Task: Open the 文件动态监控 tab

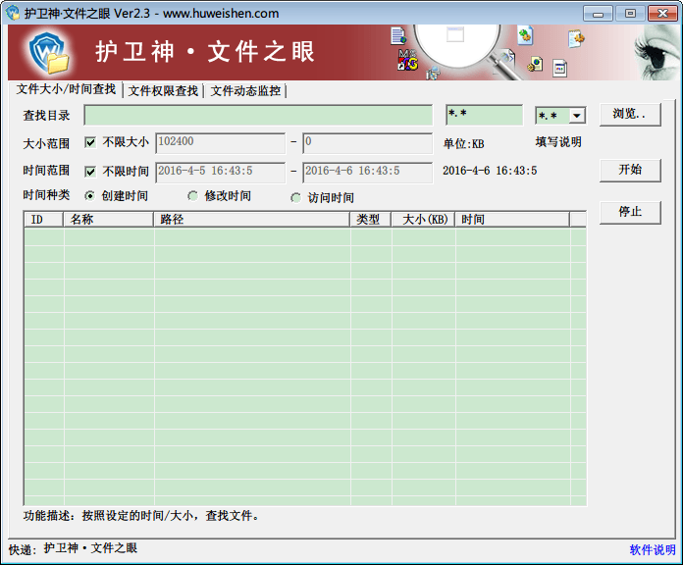Action: click(x=245, y=91)
